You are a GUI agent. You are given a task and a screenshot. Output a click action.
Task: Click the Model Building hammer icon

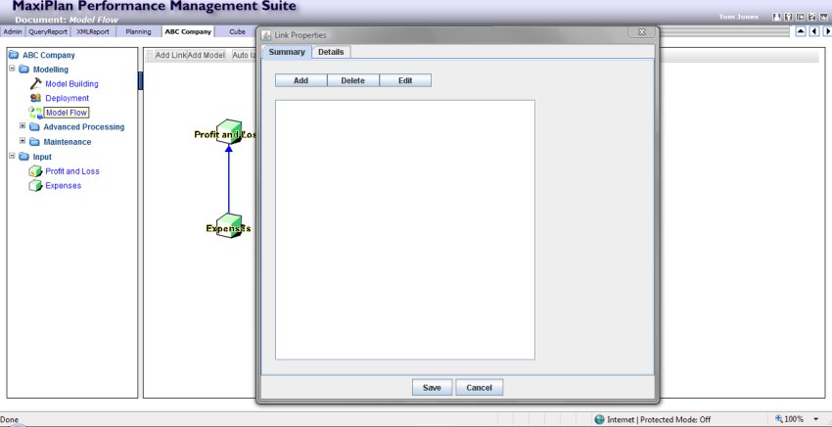point(35,84)
